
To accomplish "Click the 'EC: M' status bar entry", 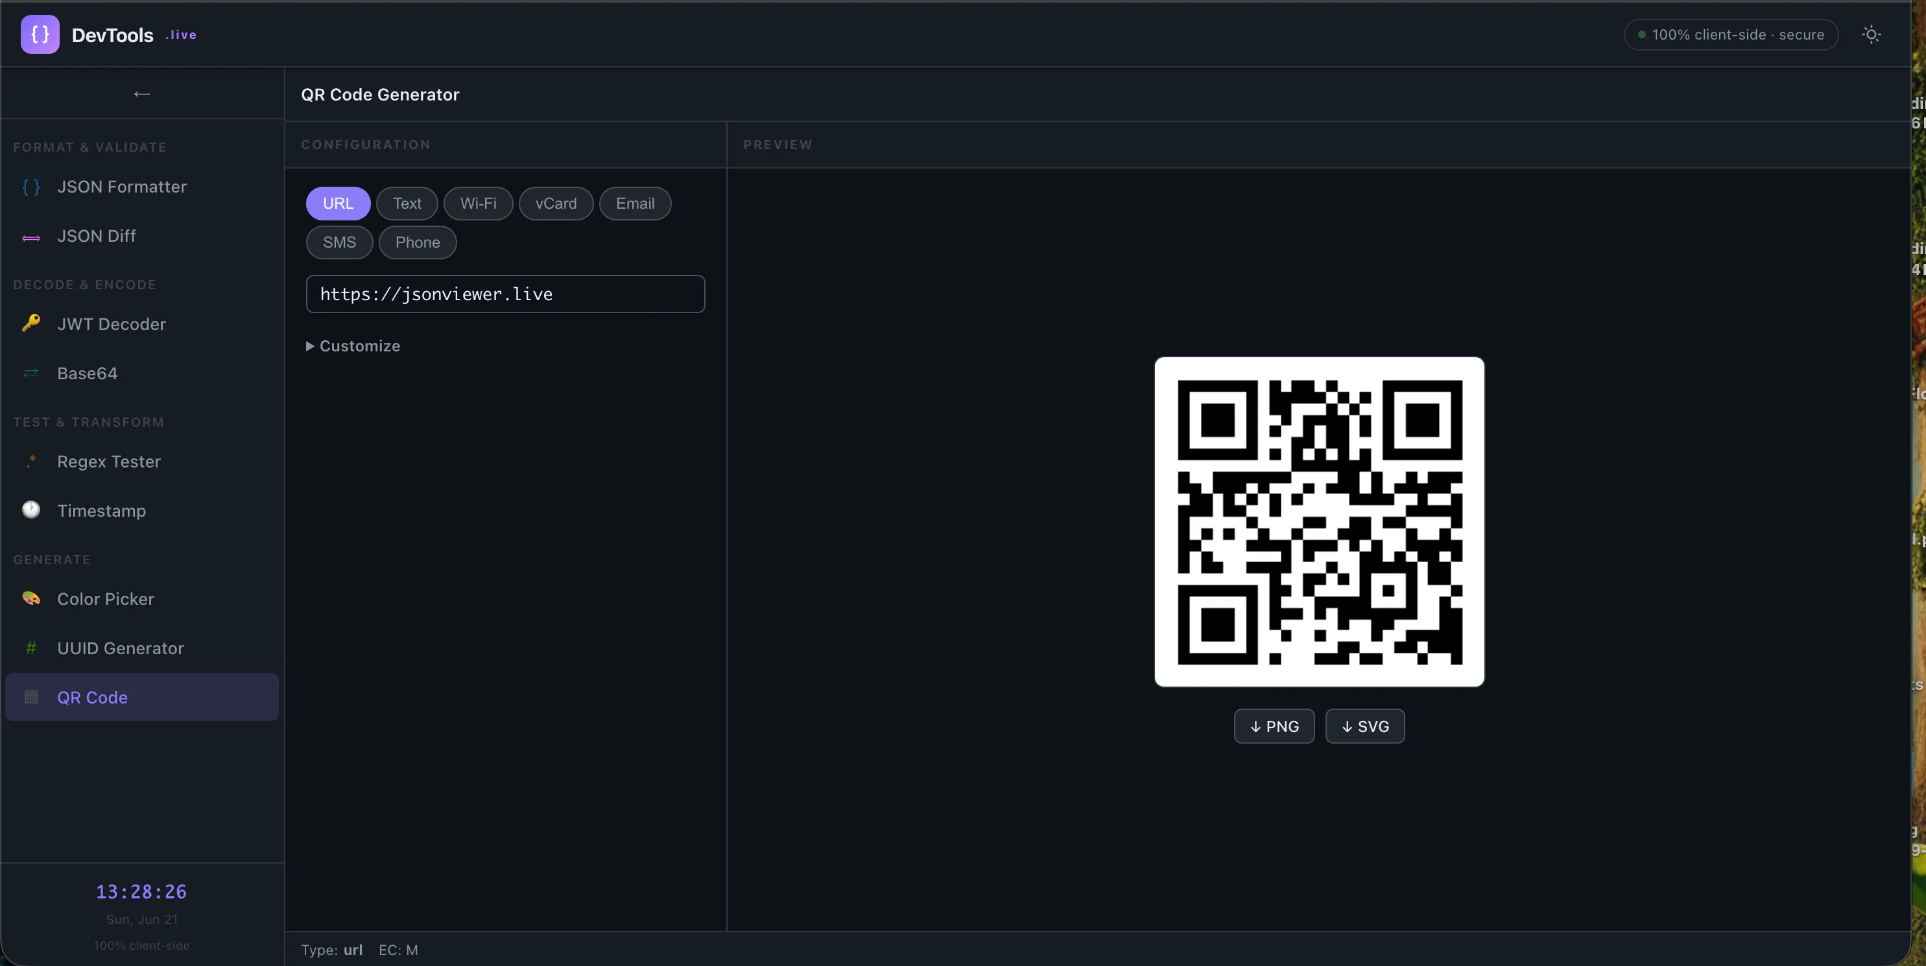I will pyautogui.click(x=399, y=950).
